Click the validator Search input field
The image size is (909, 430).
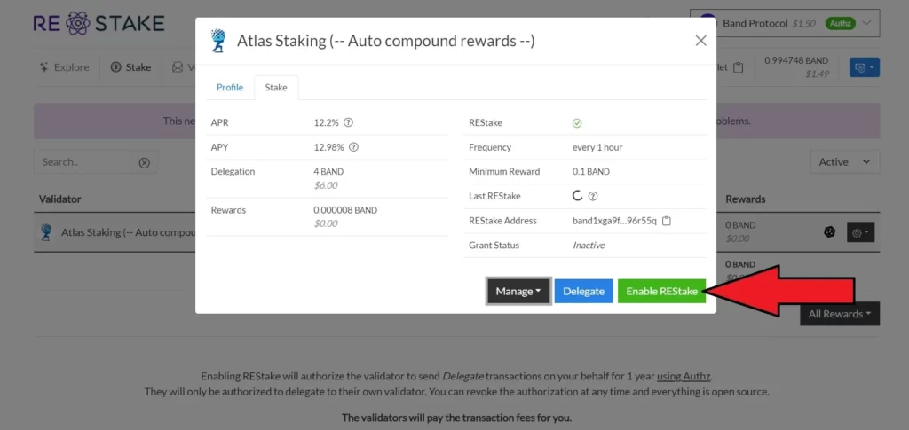click(x=85, y=162)
